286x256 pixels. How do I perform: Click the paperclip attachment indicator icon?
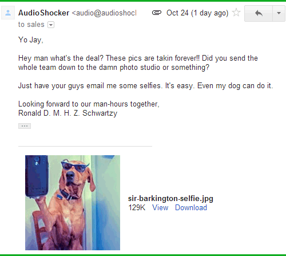click(x=157, y=13)
